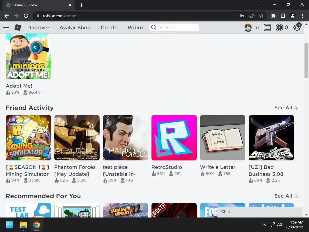Open the hamburger navigation menu
Image resolution: width=309 pixels, height=232 pixels.
[6, 27]
